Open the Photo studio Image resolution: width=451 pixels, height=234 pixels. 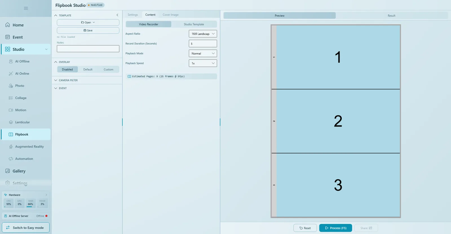pos(26,86)
